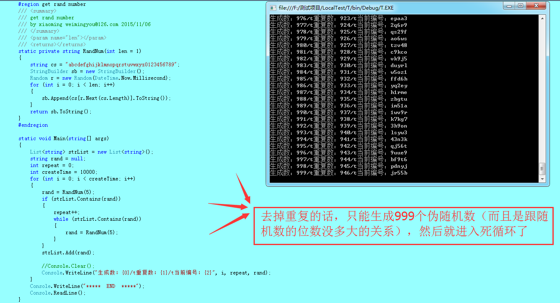Maximize the T.EXE console window
The image size is (560, 303).
point(521,6)
